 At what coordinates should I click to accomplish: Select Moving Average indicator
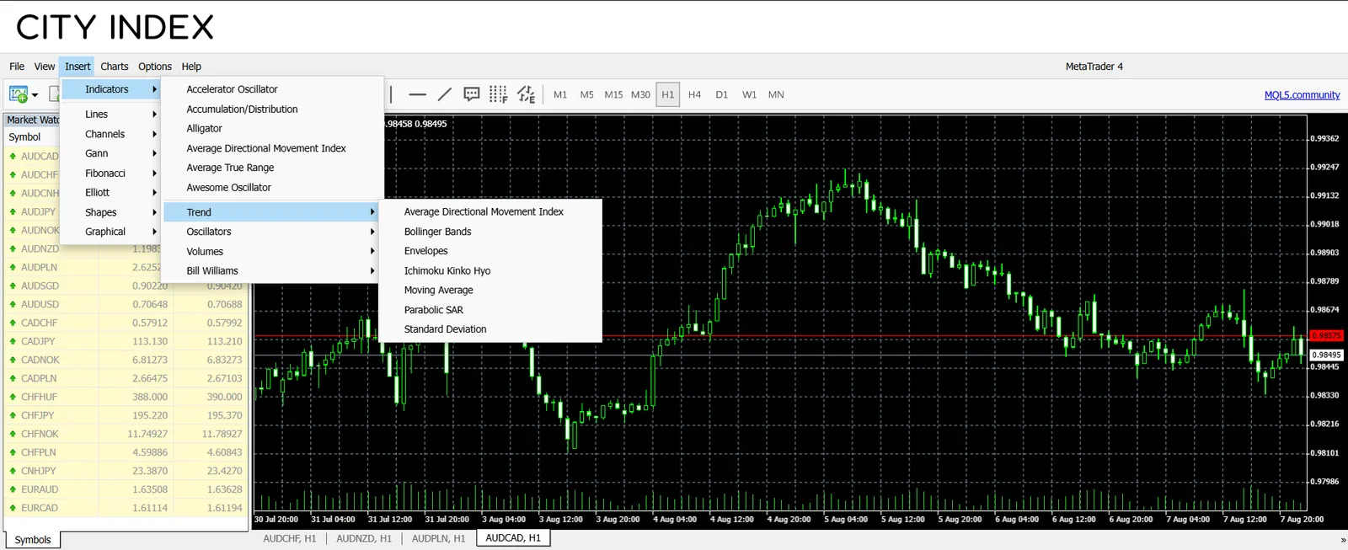click(x=490, y=291)
